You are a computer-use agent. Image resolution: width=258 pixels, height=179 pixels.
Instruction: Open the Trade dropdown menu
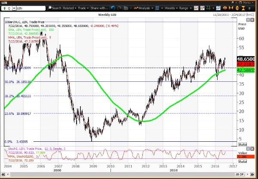point(83,8)
